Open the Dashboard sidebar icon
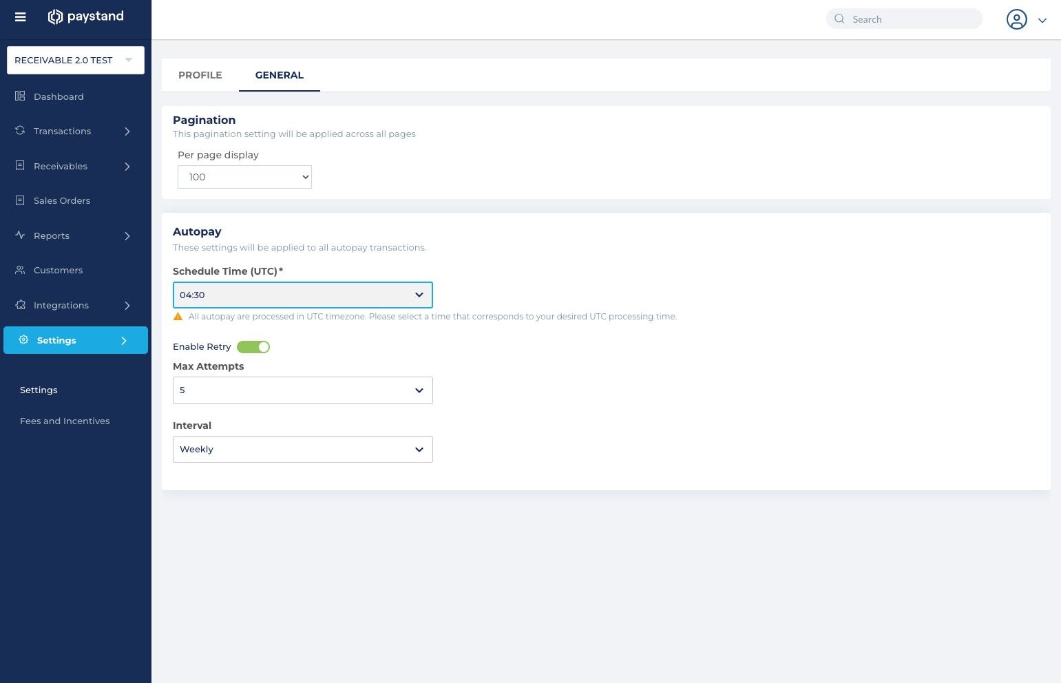This screenshot has height=683, width=1061. coord(20,96)
